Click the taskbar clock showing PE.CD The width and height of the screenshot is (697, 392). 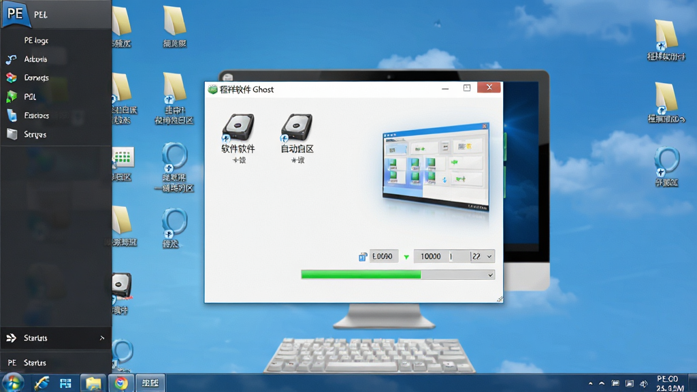coord(670,383)
